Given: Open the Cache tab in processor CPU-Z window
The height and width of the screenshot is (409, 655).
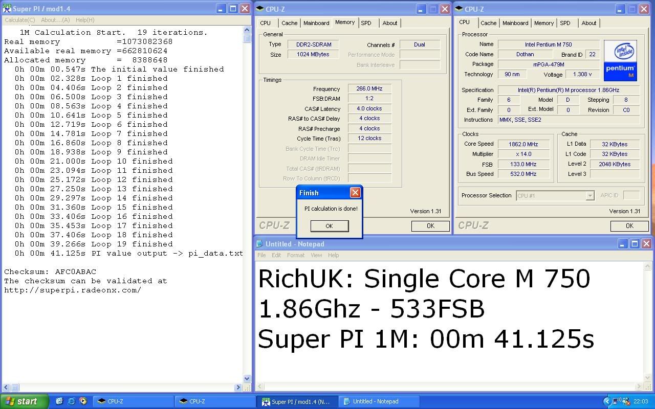Looking at the screenshot, I should click(488, 23).
